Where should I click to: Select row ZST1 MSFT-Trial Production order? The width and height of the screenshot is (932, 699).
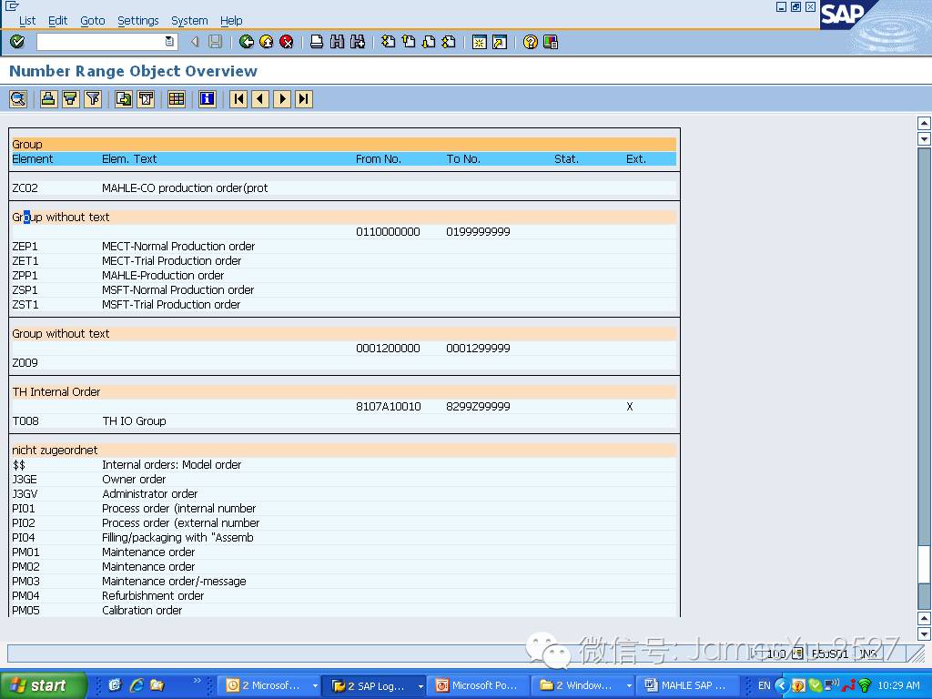pos(344,304)
